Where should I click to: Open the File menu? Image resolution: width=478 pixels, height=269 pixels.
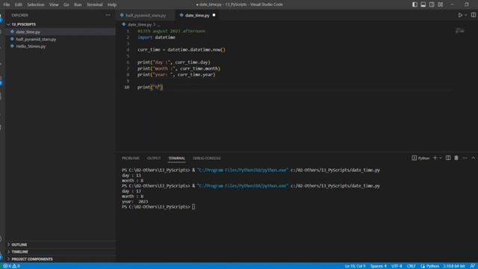[7, 4]
